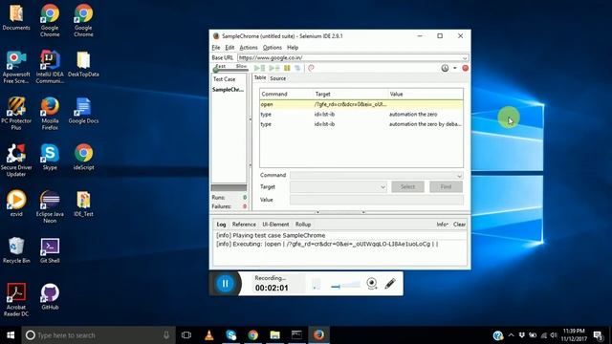This screenshot has height=344, width=612.
Task: Click the recorder webcam icon
Action: pos(372,283)
